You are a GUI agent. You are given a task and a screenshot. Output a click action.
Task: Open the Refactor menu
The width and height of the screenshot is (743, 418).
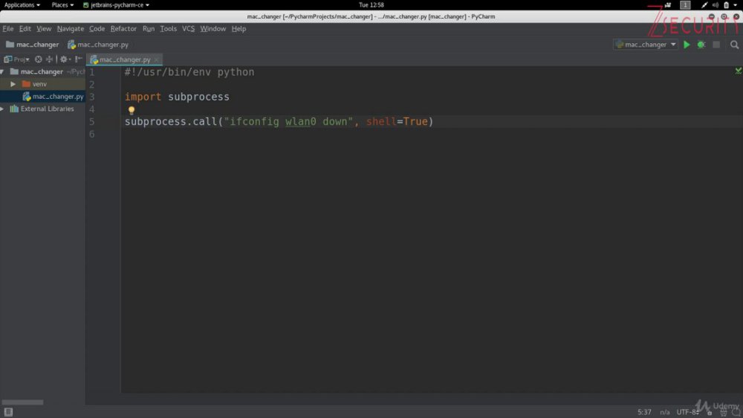(123, 28)
